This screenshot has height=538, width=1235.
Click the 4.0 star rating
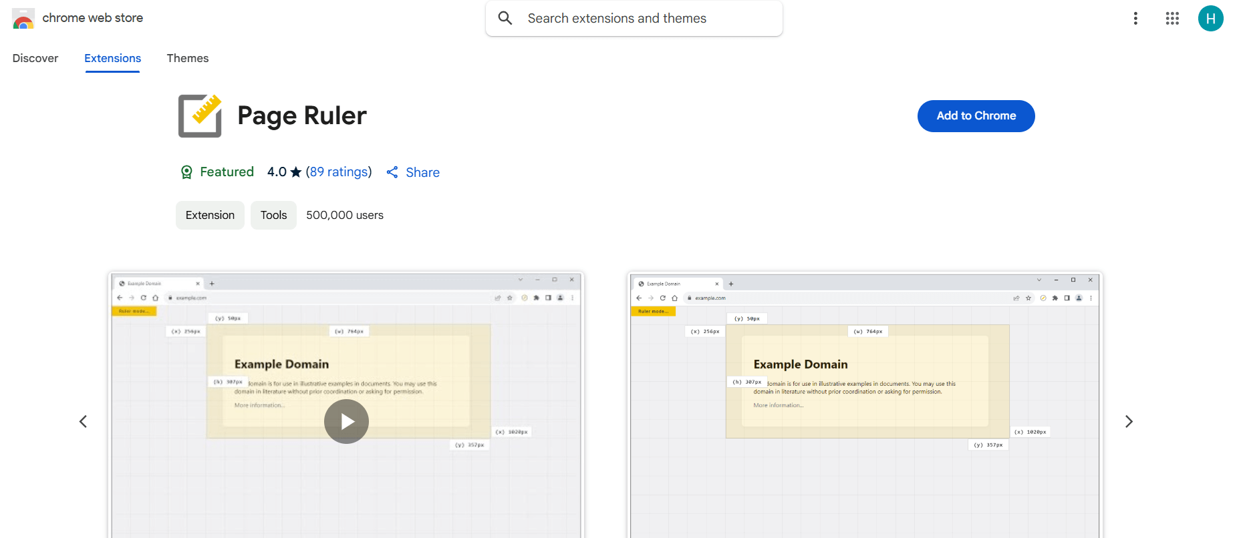pos(284,172)
